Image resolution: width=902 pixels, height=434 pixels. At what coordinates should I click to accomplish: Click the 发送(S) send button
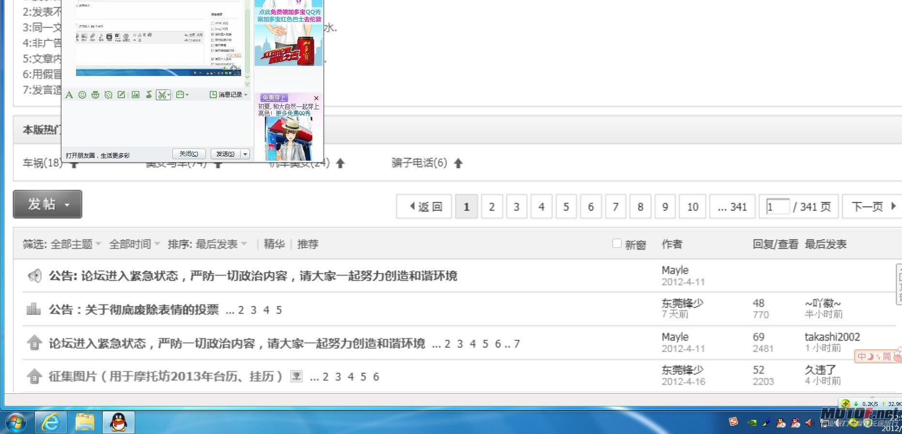point(225,154)
